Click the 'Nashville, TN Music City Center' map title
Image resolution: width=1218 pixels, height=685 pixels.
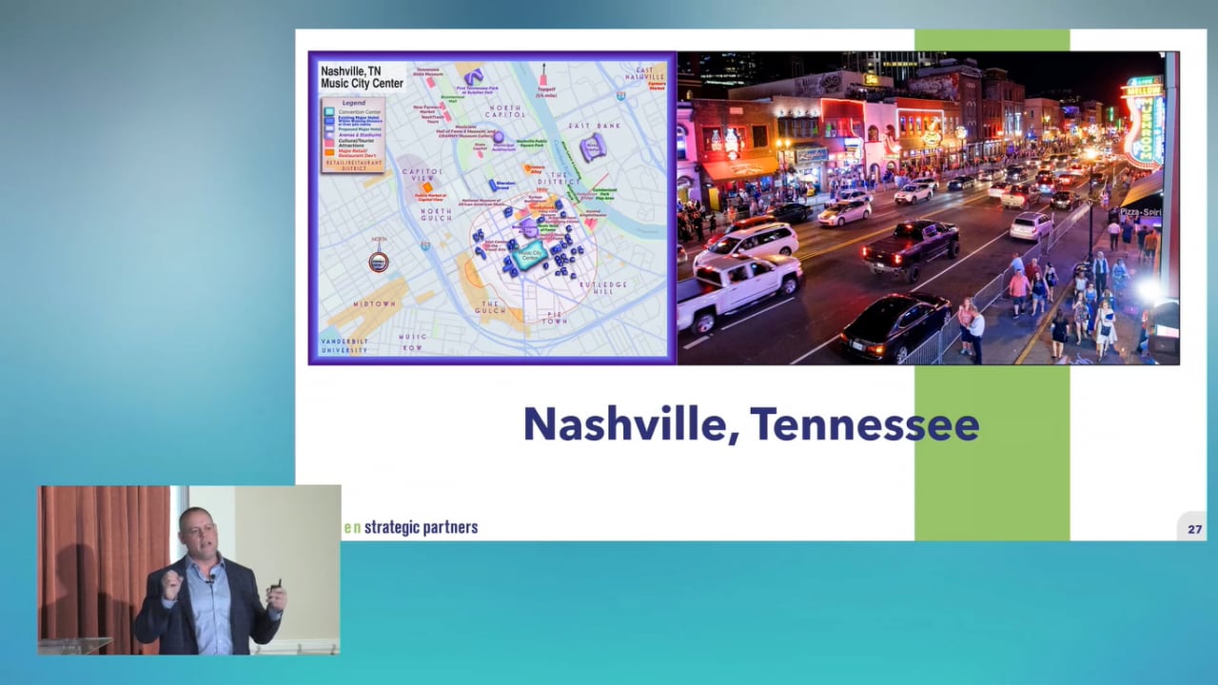tap(362, 77)
